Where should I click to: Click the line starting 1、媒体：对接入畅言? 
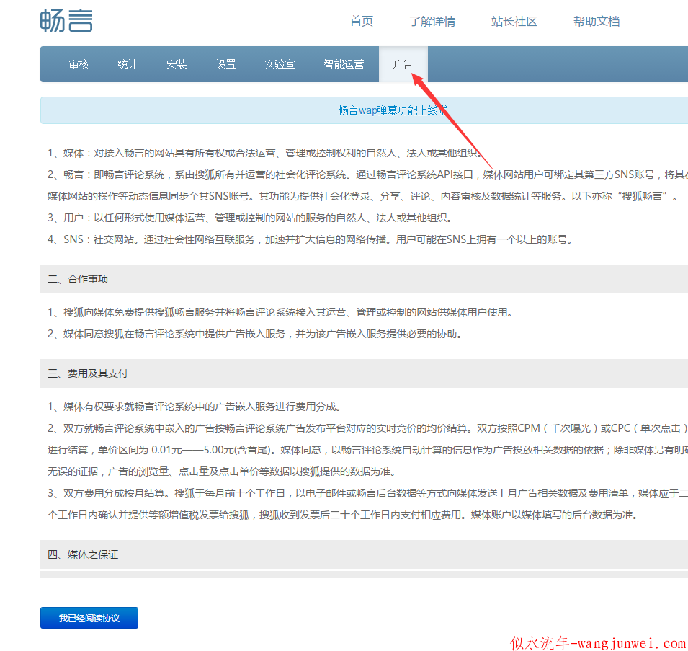pos(264,153)
